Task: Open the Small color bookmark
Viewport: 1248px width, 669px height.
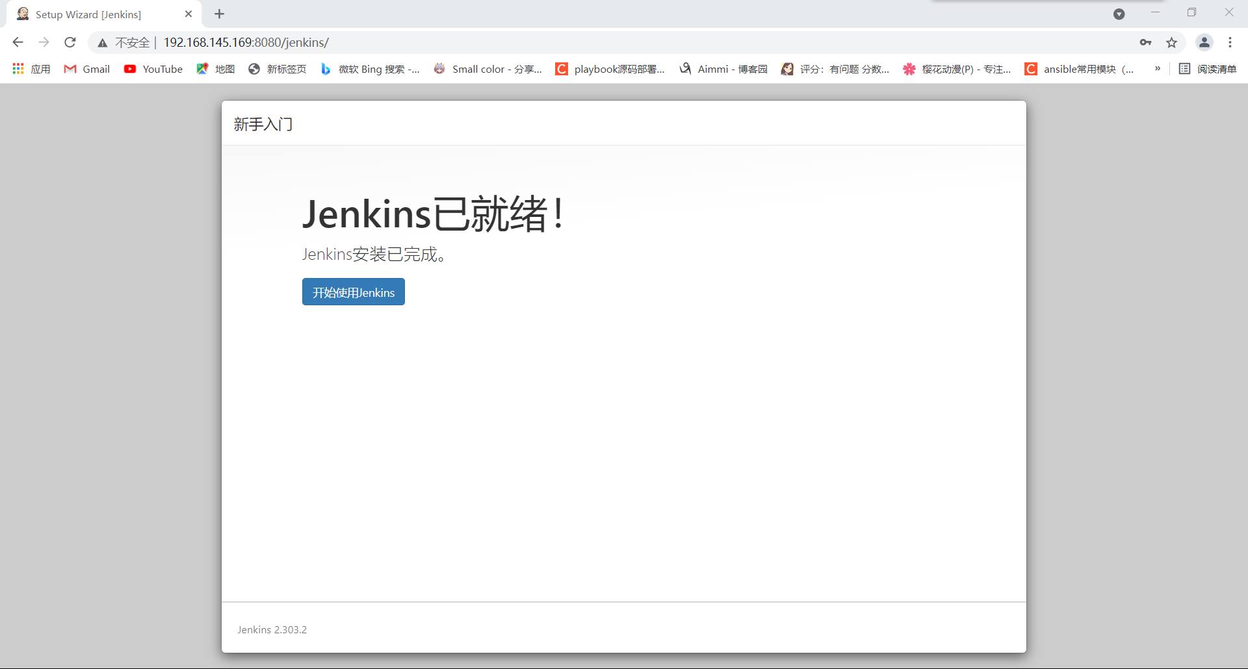Action: 487,69
